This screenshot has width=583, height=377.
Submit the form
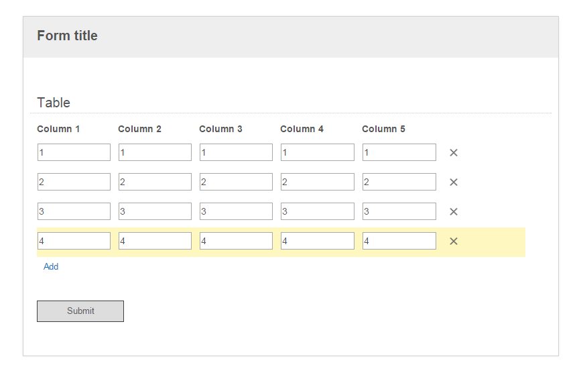pos(80,311)
